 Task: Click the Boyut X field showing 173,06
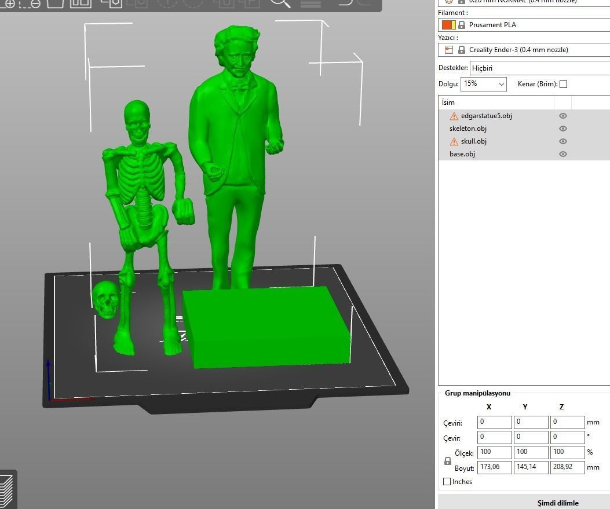pos(495,467)
